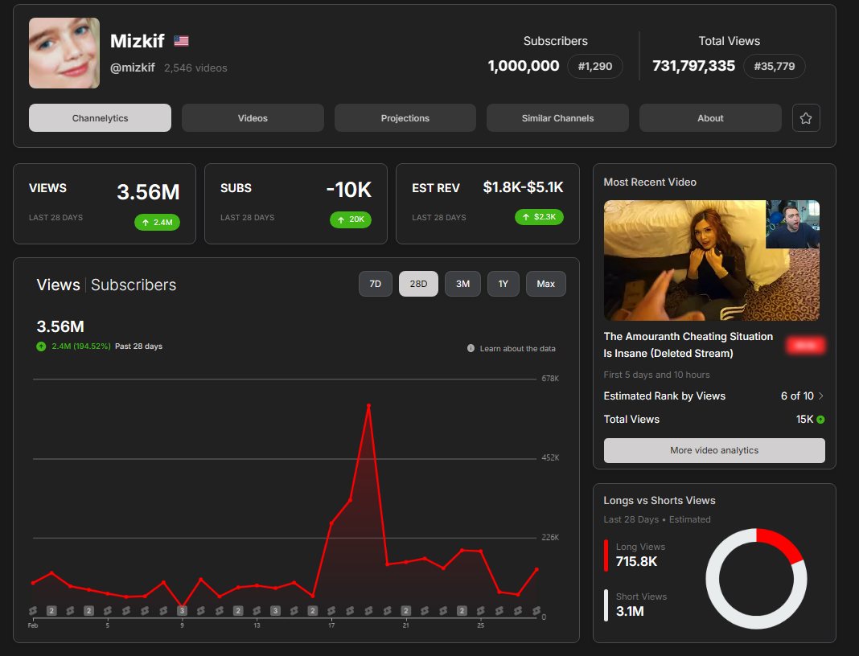Click the #35,779 total views rank badge
Screen dimensions: 859x656
click(x=774, y=66)
